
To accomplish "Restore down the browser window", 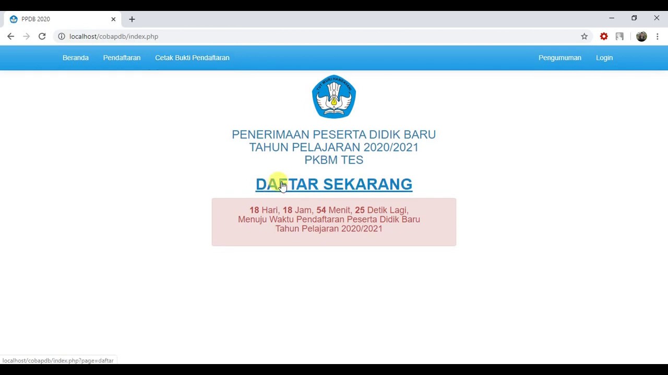I will click(634, 18).
